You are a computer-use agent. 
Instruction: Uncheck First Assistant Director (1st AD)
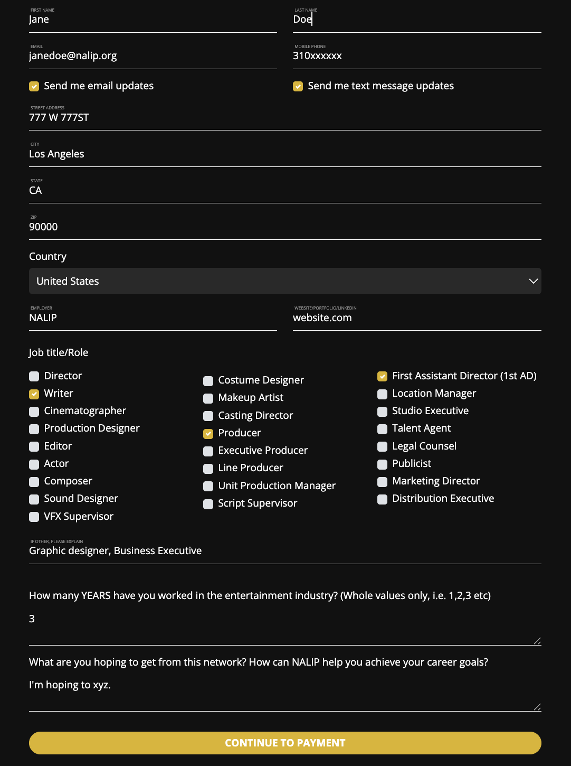click(x=383, y=376)
